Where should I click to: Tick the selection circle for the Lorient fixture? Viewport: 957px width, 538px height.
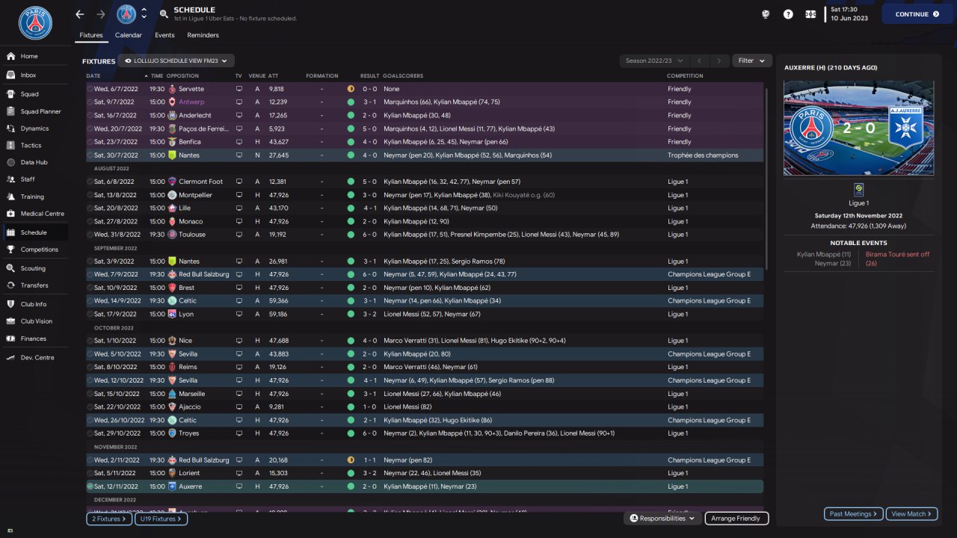point(90,473)
